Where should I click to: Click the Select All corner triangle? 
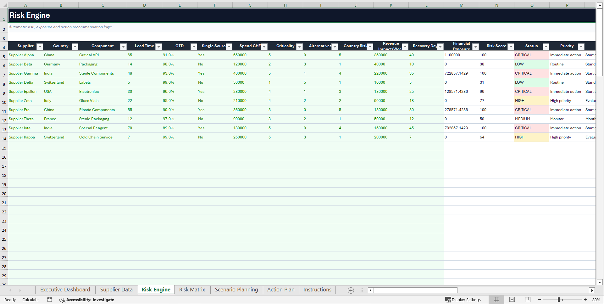coord(4,5)
